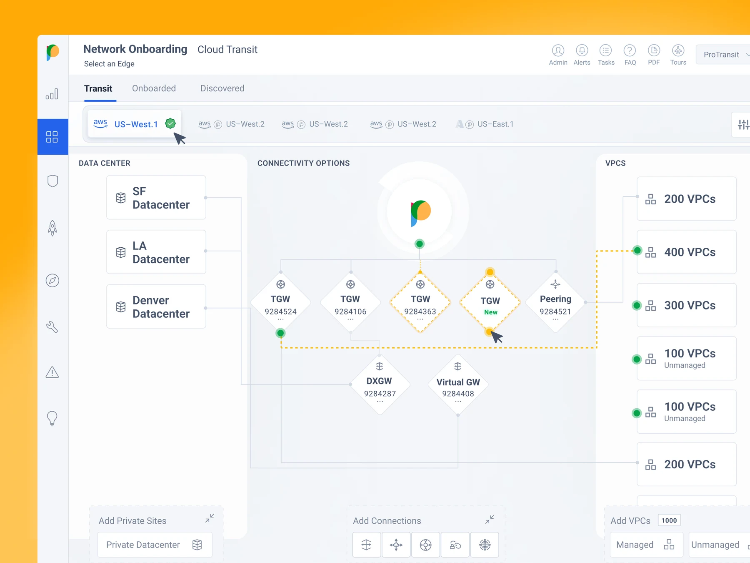Select the US-West.1 edge tab
This screenshot has width=750, height=563.
point(134,124)
